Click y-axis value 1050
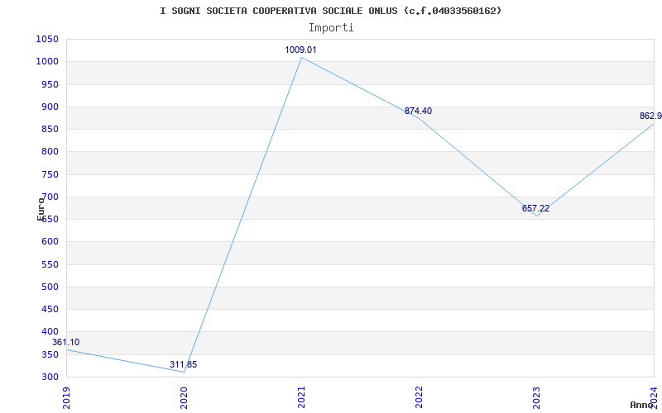 pyautogui.click(x=47, y=39)
